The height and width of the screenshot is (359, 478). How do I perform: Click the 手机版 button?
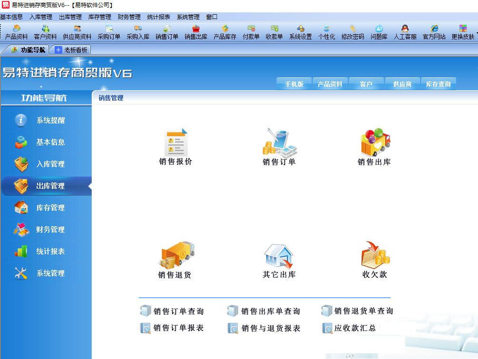click(294, 84)
